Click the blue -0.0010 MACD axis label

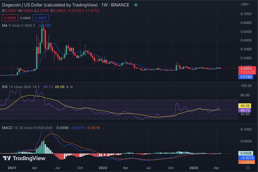point(247,158)
